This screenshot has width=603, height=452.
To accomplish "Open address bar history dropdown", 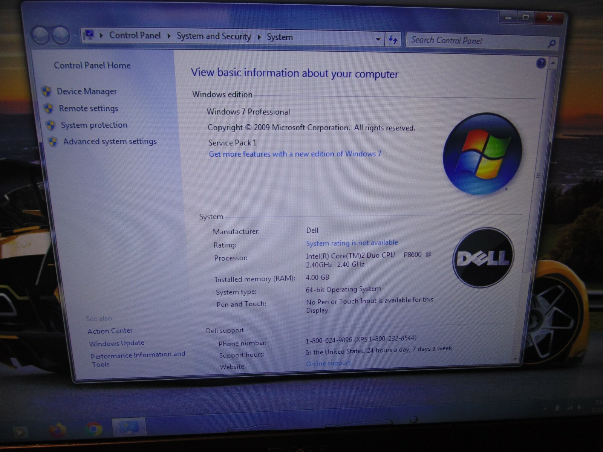I will [x=378, y=40].
